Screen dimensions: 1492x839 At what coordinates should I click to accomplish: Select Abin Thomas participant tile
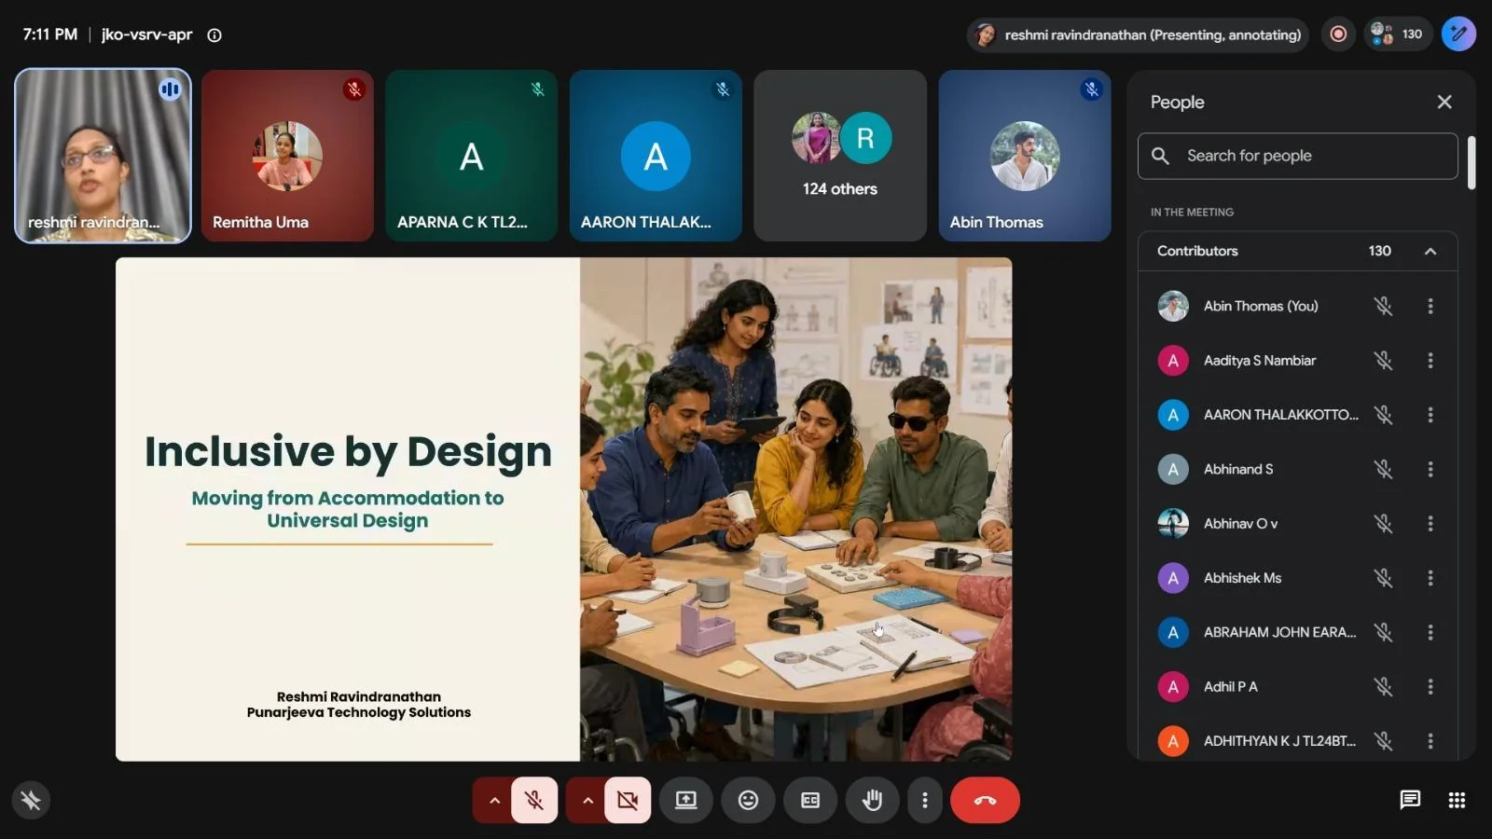(x=1024, y=156)
